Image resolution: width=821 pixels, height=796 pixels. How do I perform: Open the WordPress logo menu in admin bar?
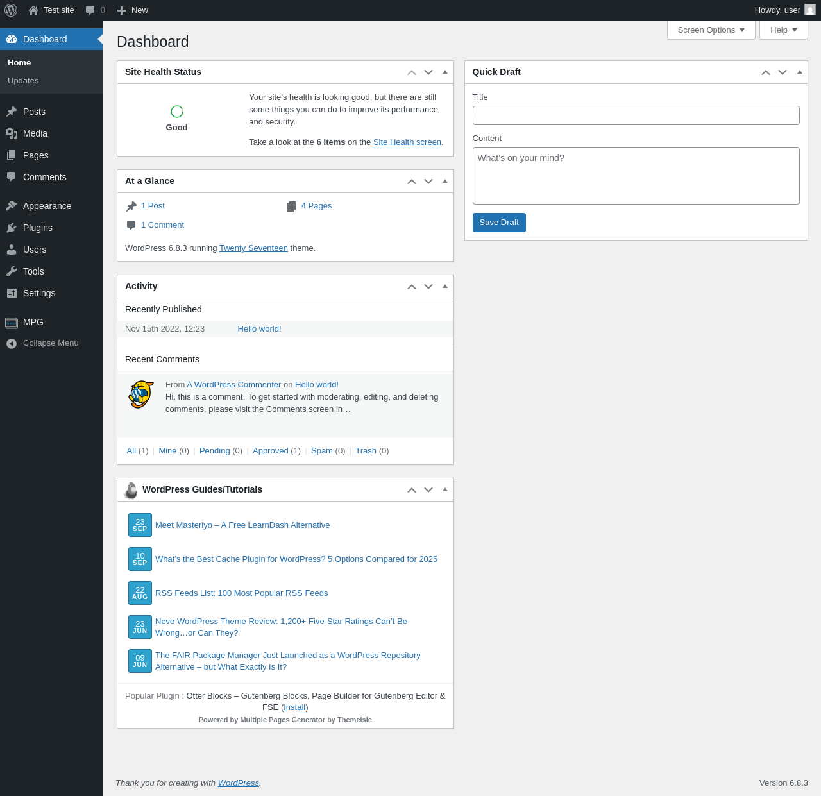(x=11, y=10)
